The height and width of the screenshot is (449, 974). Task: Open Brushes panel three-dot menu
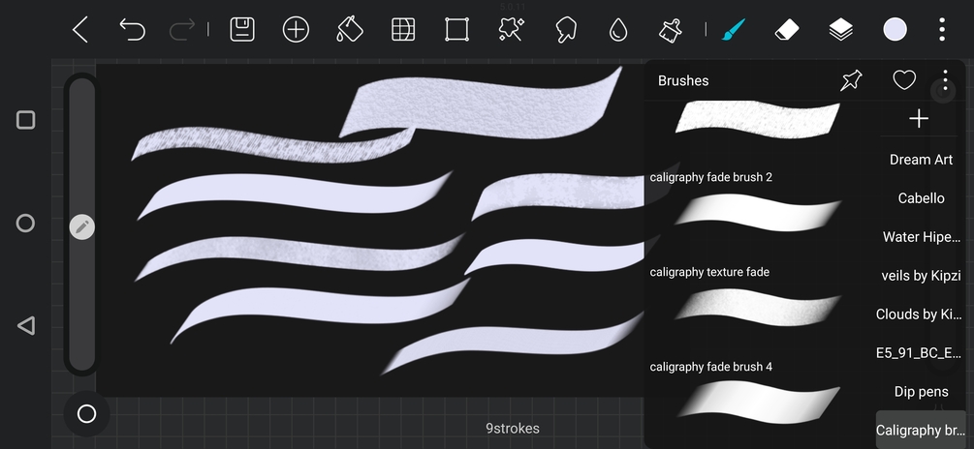point(946,80)
